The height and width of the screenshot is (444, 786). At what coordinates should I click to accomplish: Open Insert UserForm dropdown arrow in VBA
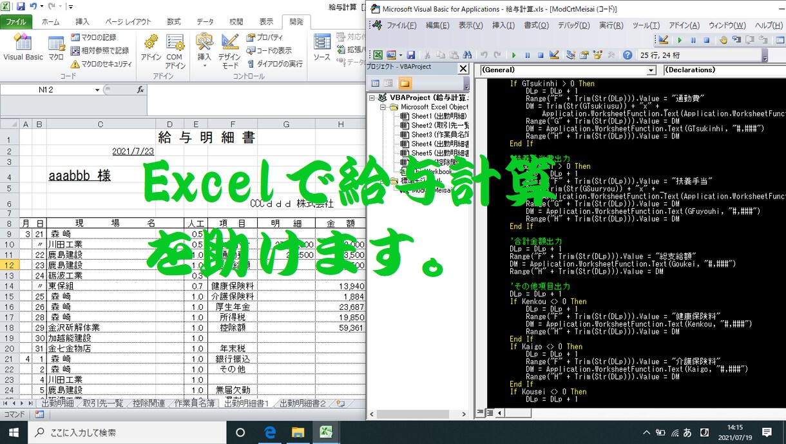401,55
